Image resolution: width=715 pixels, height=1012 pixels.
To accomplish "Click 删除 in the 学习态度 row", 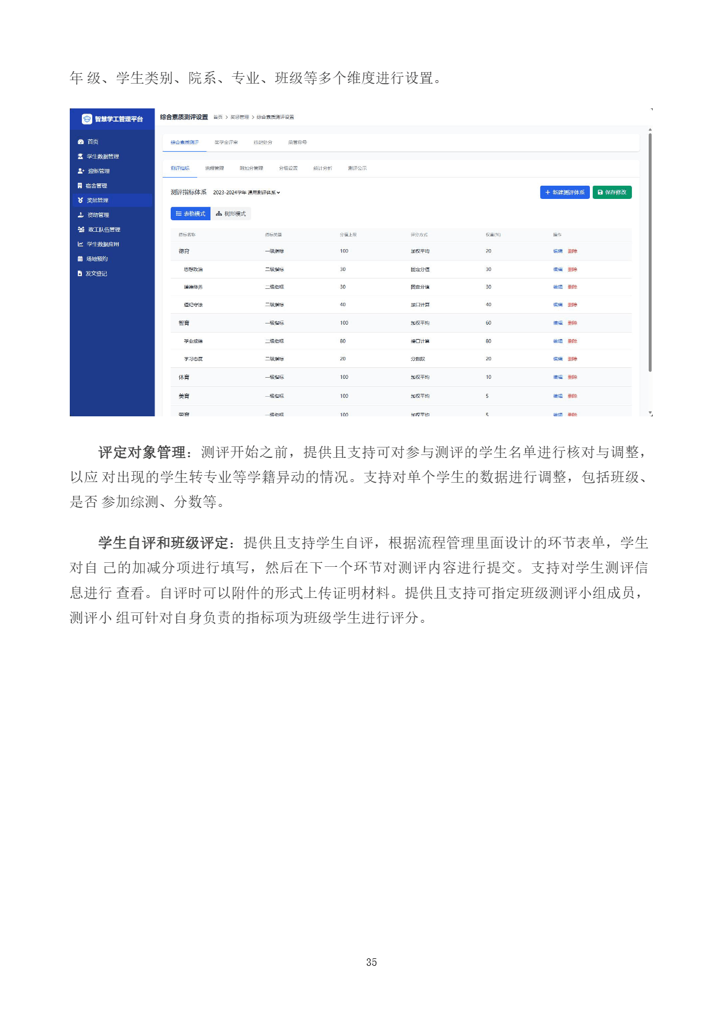I will coord(573,359).
